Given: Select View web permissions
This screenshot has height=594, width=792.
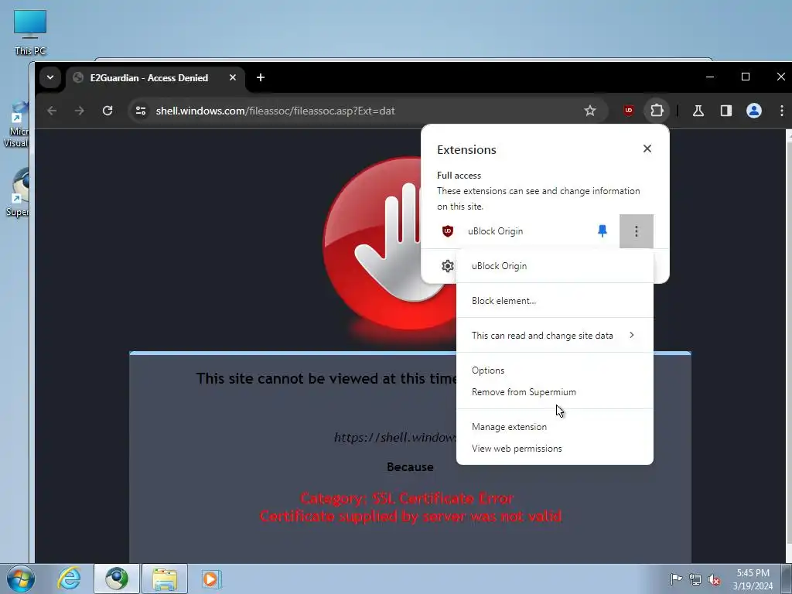Looking at the screenshot, I should tap(555, 449).
